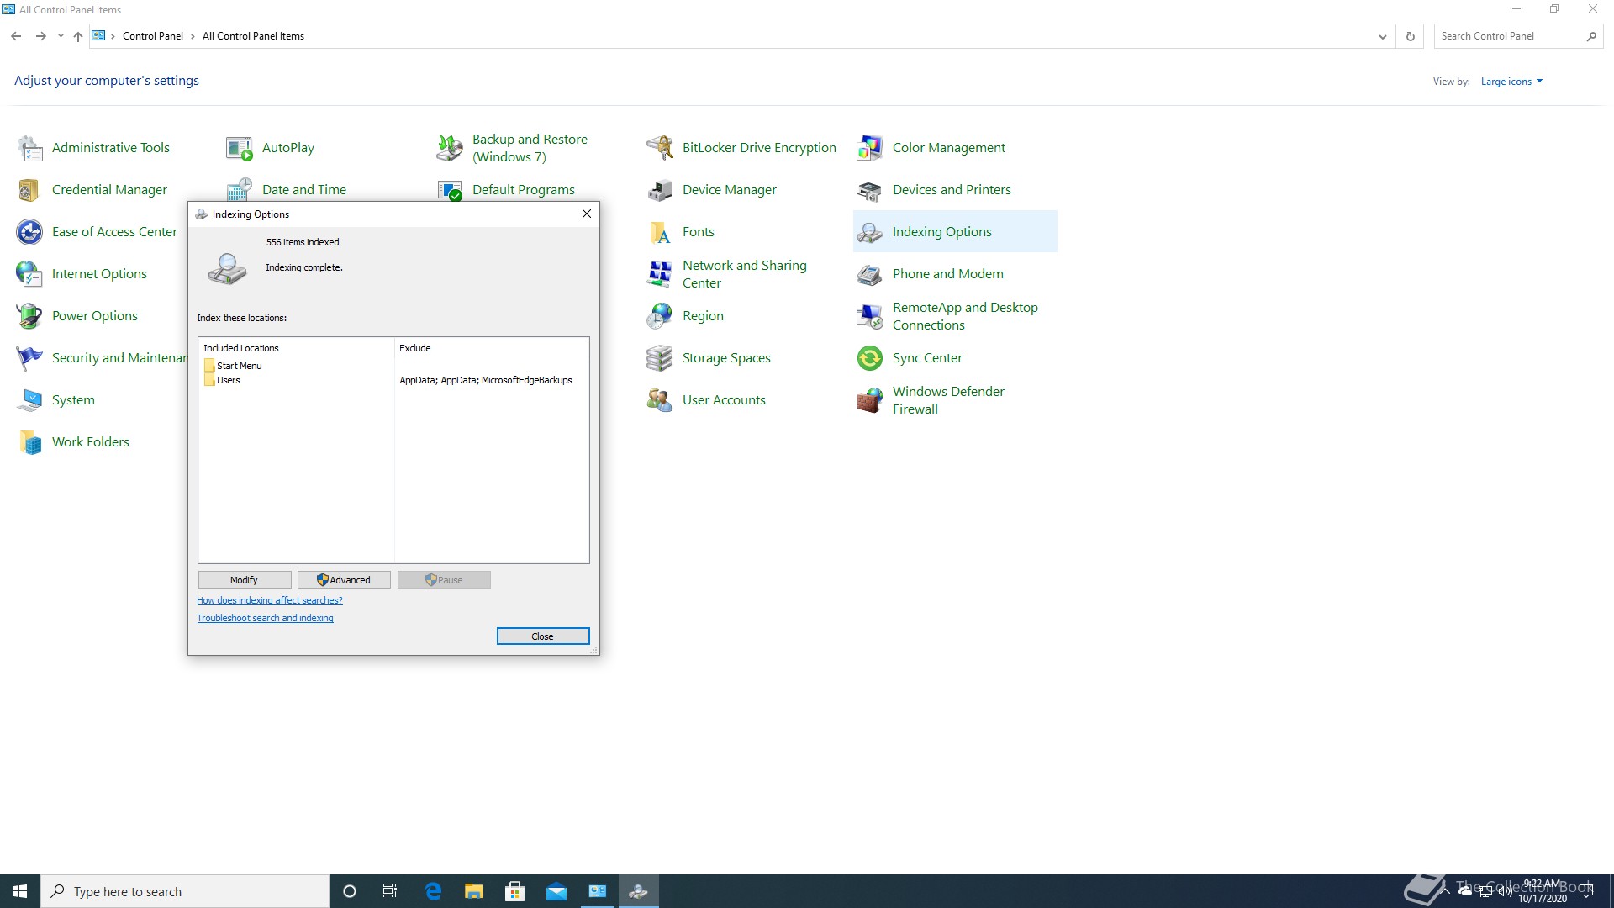Screen dimensions: 1614x908
Task: Click the taskbar search box
Action: (x=185, y=891)
